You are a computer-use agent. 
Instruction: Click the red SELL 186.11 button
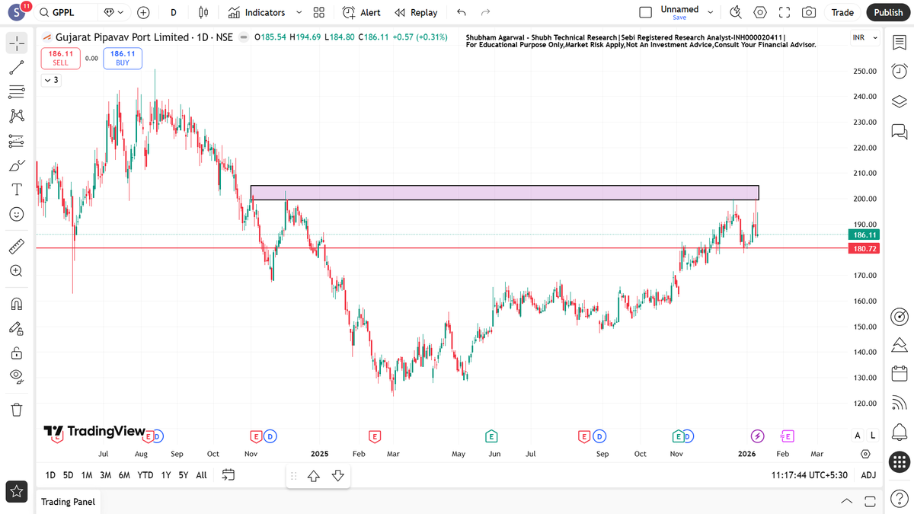click(60, 58)
